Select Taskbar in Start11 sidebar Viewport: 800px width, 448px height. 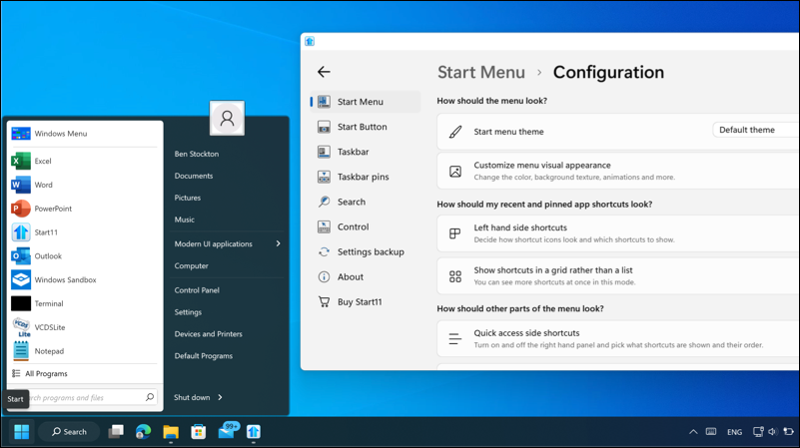pos(353,152)
